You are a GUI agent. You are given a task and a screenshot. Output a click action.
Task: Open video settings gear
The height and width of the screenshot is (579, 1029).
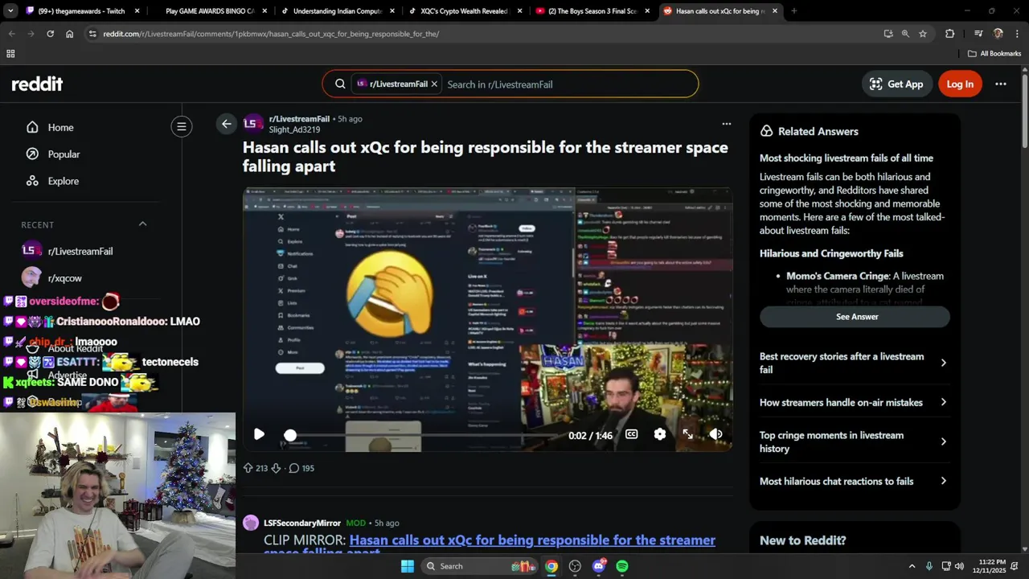pyautogui.click(x=660, y=434)
